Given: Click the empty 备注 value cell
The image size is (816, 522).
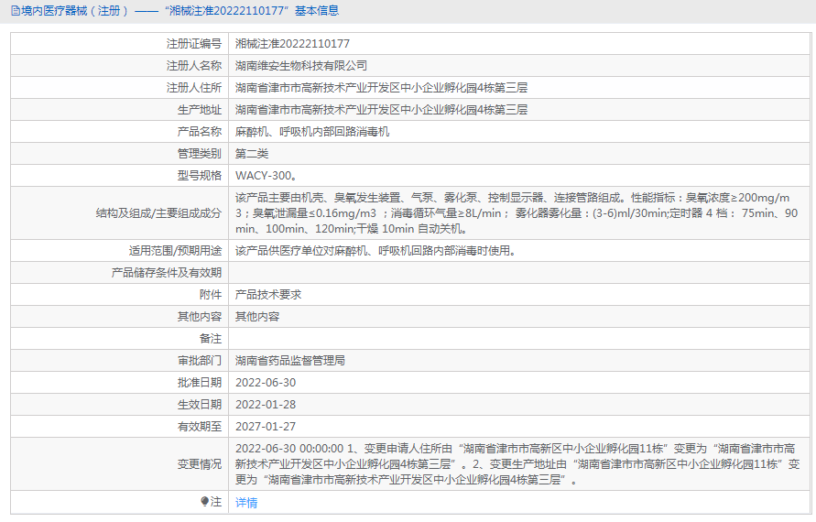Looking at the screenshot, I should pos(519,339).
